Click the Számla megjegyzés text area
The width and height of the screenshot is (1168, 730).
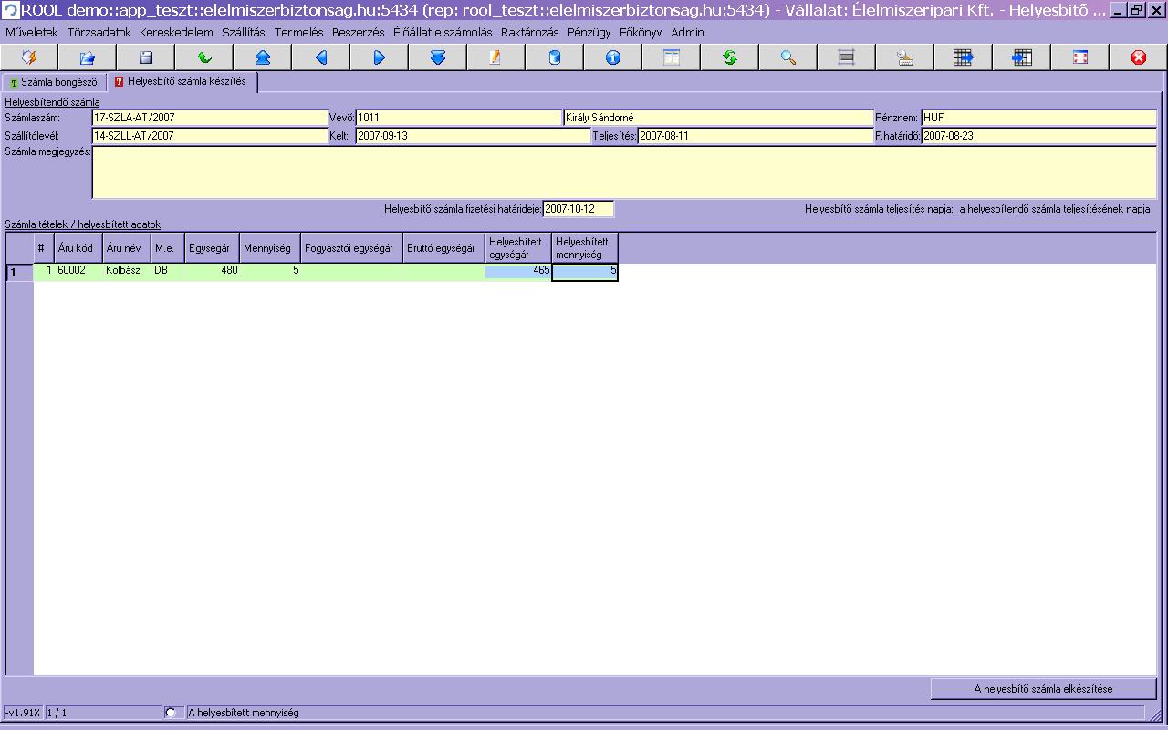[x=623, y=172]
